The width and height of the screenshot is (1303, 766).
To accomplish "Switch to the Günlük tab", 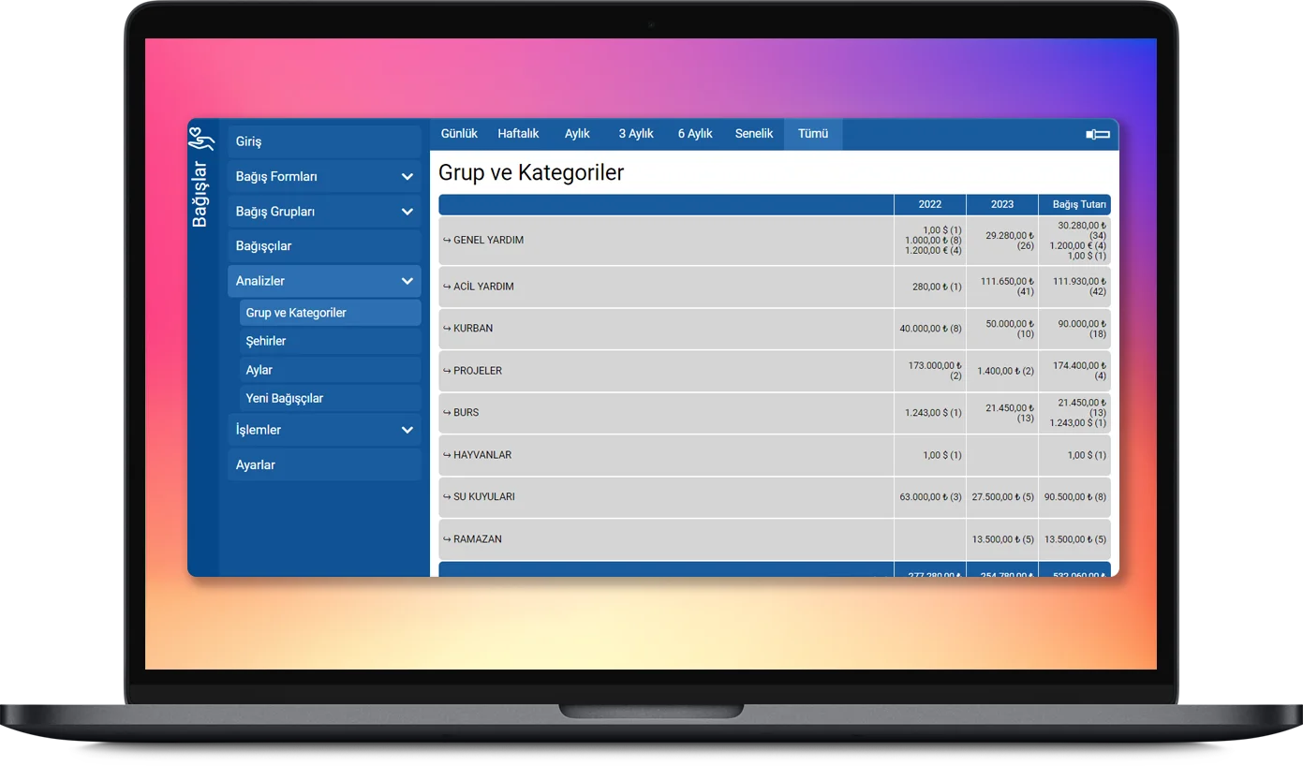I will tap(459, 134).
